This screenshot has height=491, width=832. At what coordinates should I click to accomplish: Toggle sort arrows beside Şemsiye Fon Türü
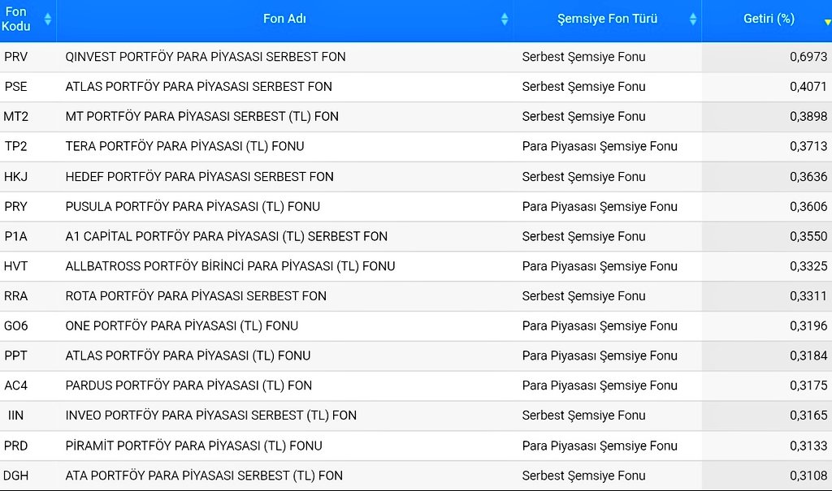[693, 19]
